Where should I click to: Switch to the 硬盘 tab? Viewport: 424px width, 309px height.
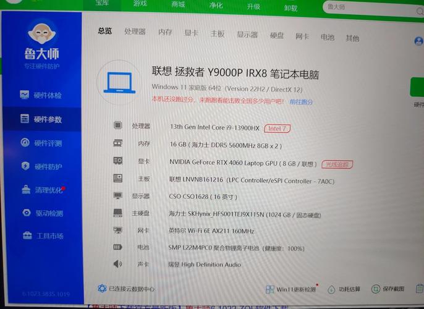click(277, 35)
